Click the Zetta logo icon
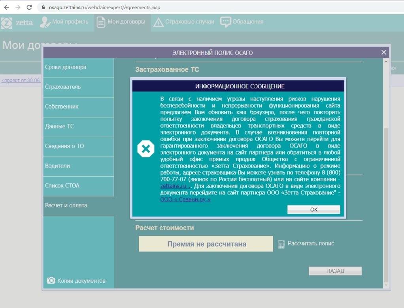 [7, 22]
